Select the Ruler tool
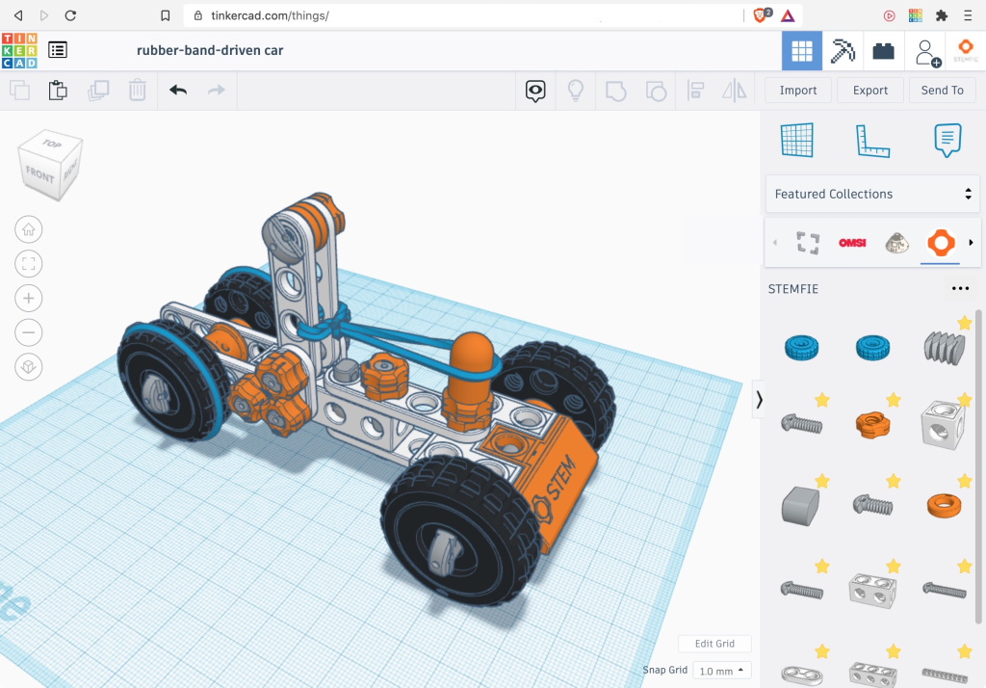This screenshot has height=688, width=986. [x=872, y=141]
